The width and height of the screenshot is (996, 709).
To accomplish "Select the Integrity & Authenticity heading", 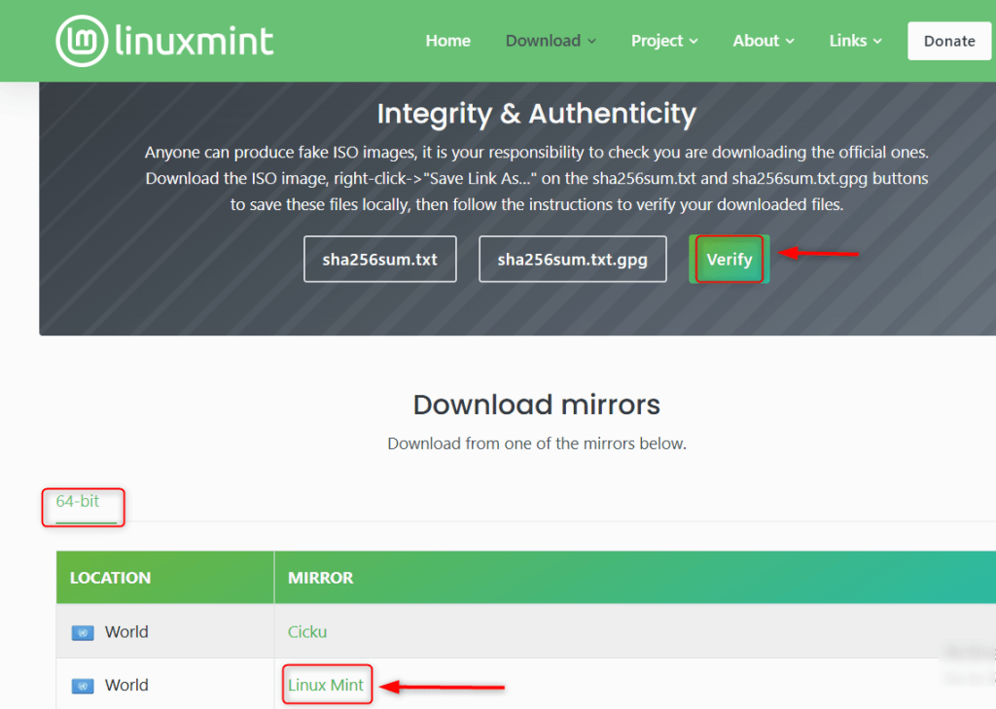I will 536,114.
